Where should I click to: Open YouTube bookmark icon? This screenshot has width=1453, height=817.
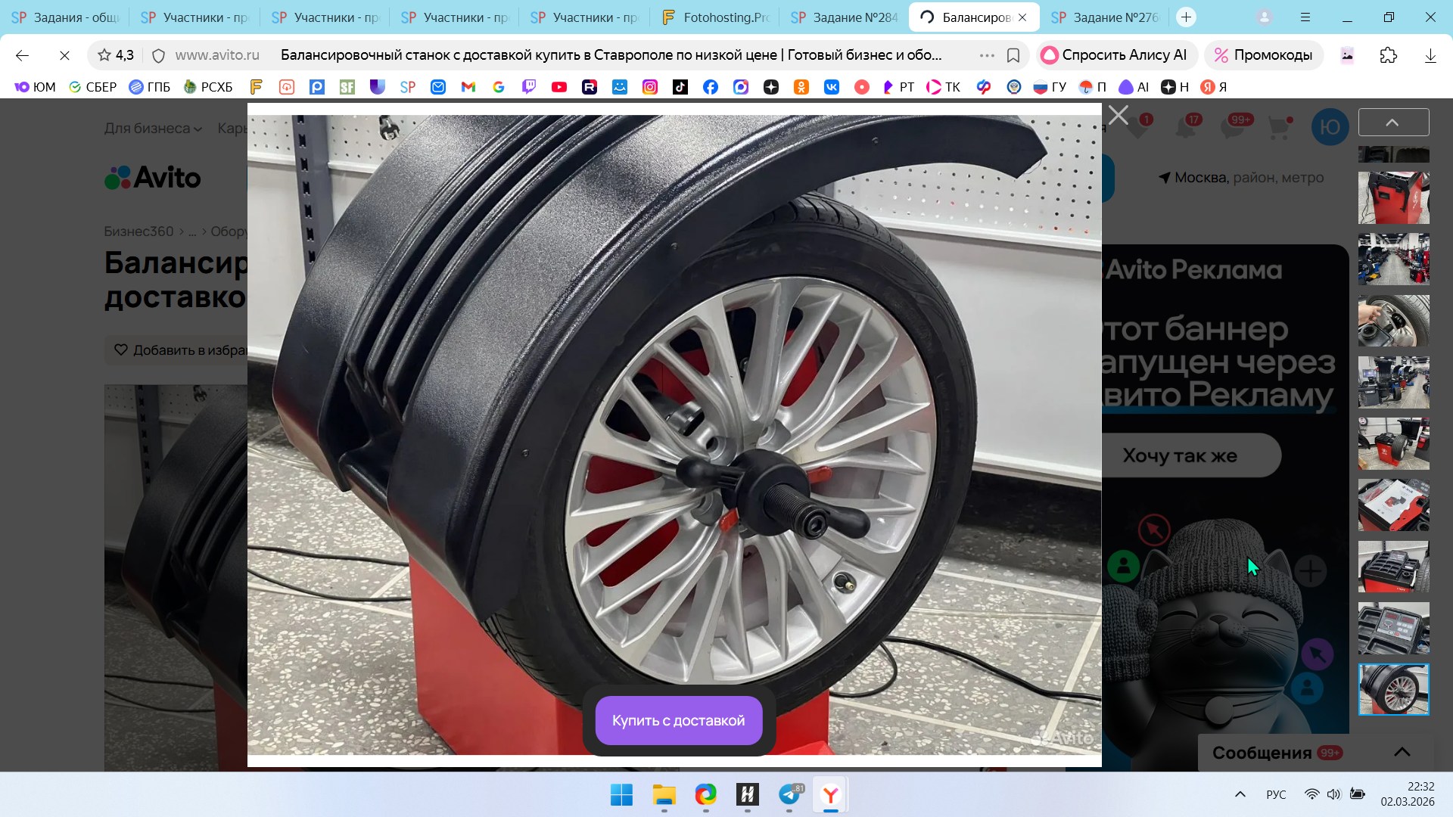point(558,87)
